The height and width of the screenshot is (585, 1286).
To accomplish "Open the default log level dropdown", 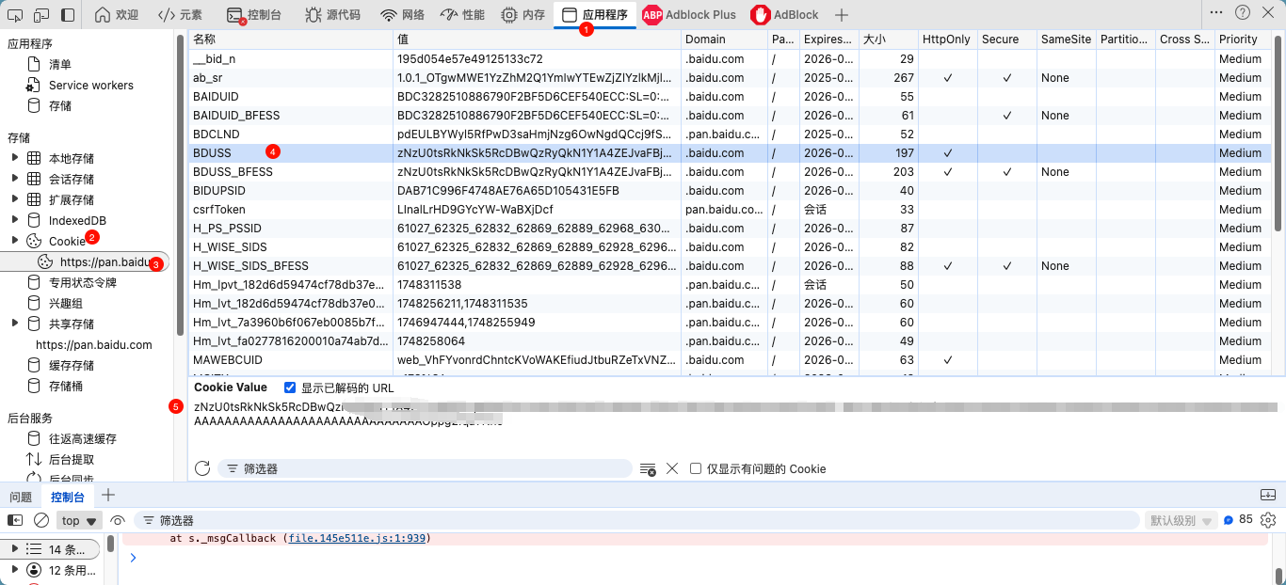I will pyautogui.click(x=1181, y=520).
